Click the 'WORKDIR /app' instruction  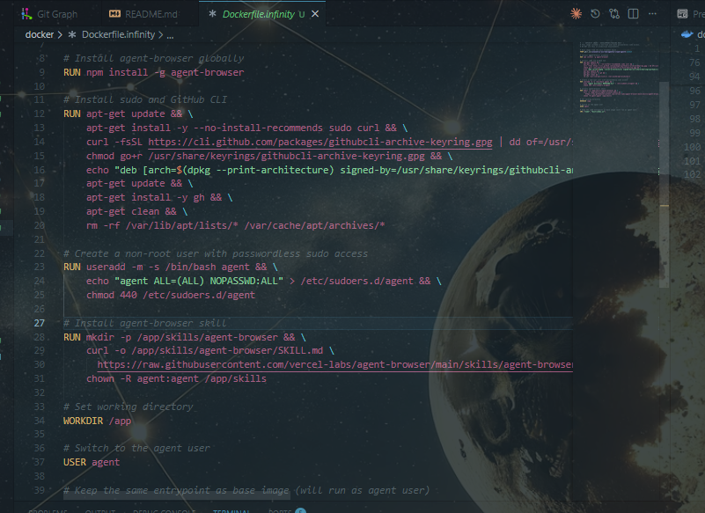click(98, 421)
